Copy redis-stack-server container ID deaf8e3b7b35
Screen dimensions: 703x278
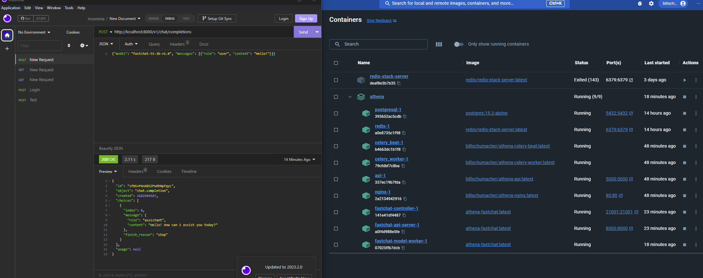[399, 83]
